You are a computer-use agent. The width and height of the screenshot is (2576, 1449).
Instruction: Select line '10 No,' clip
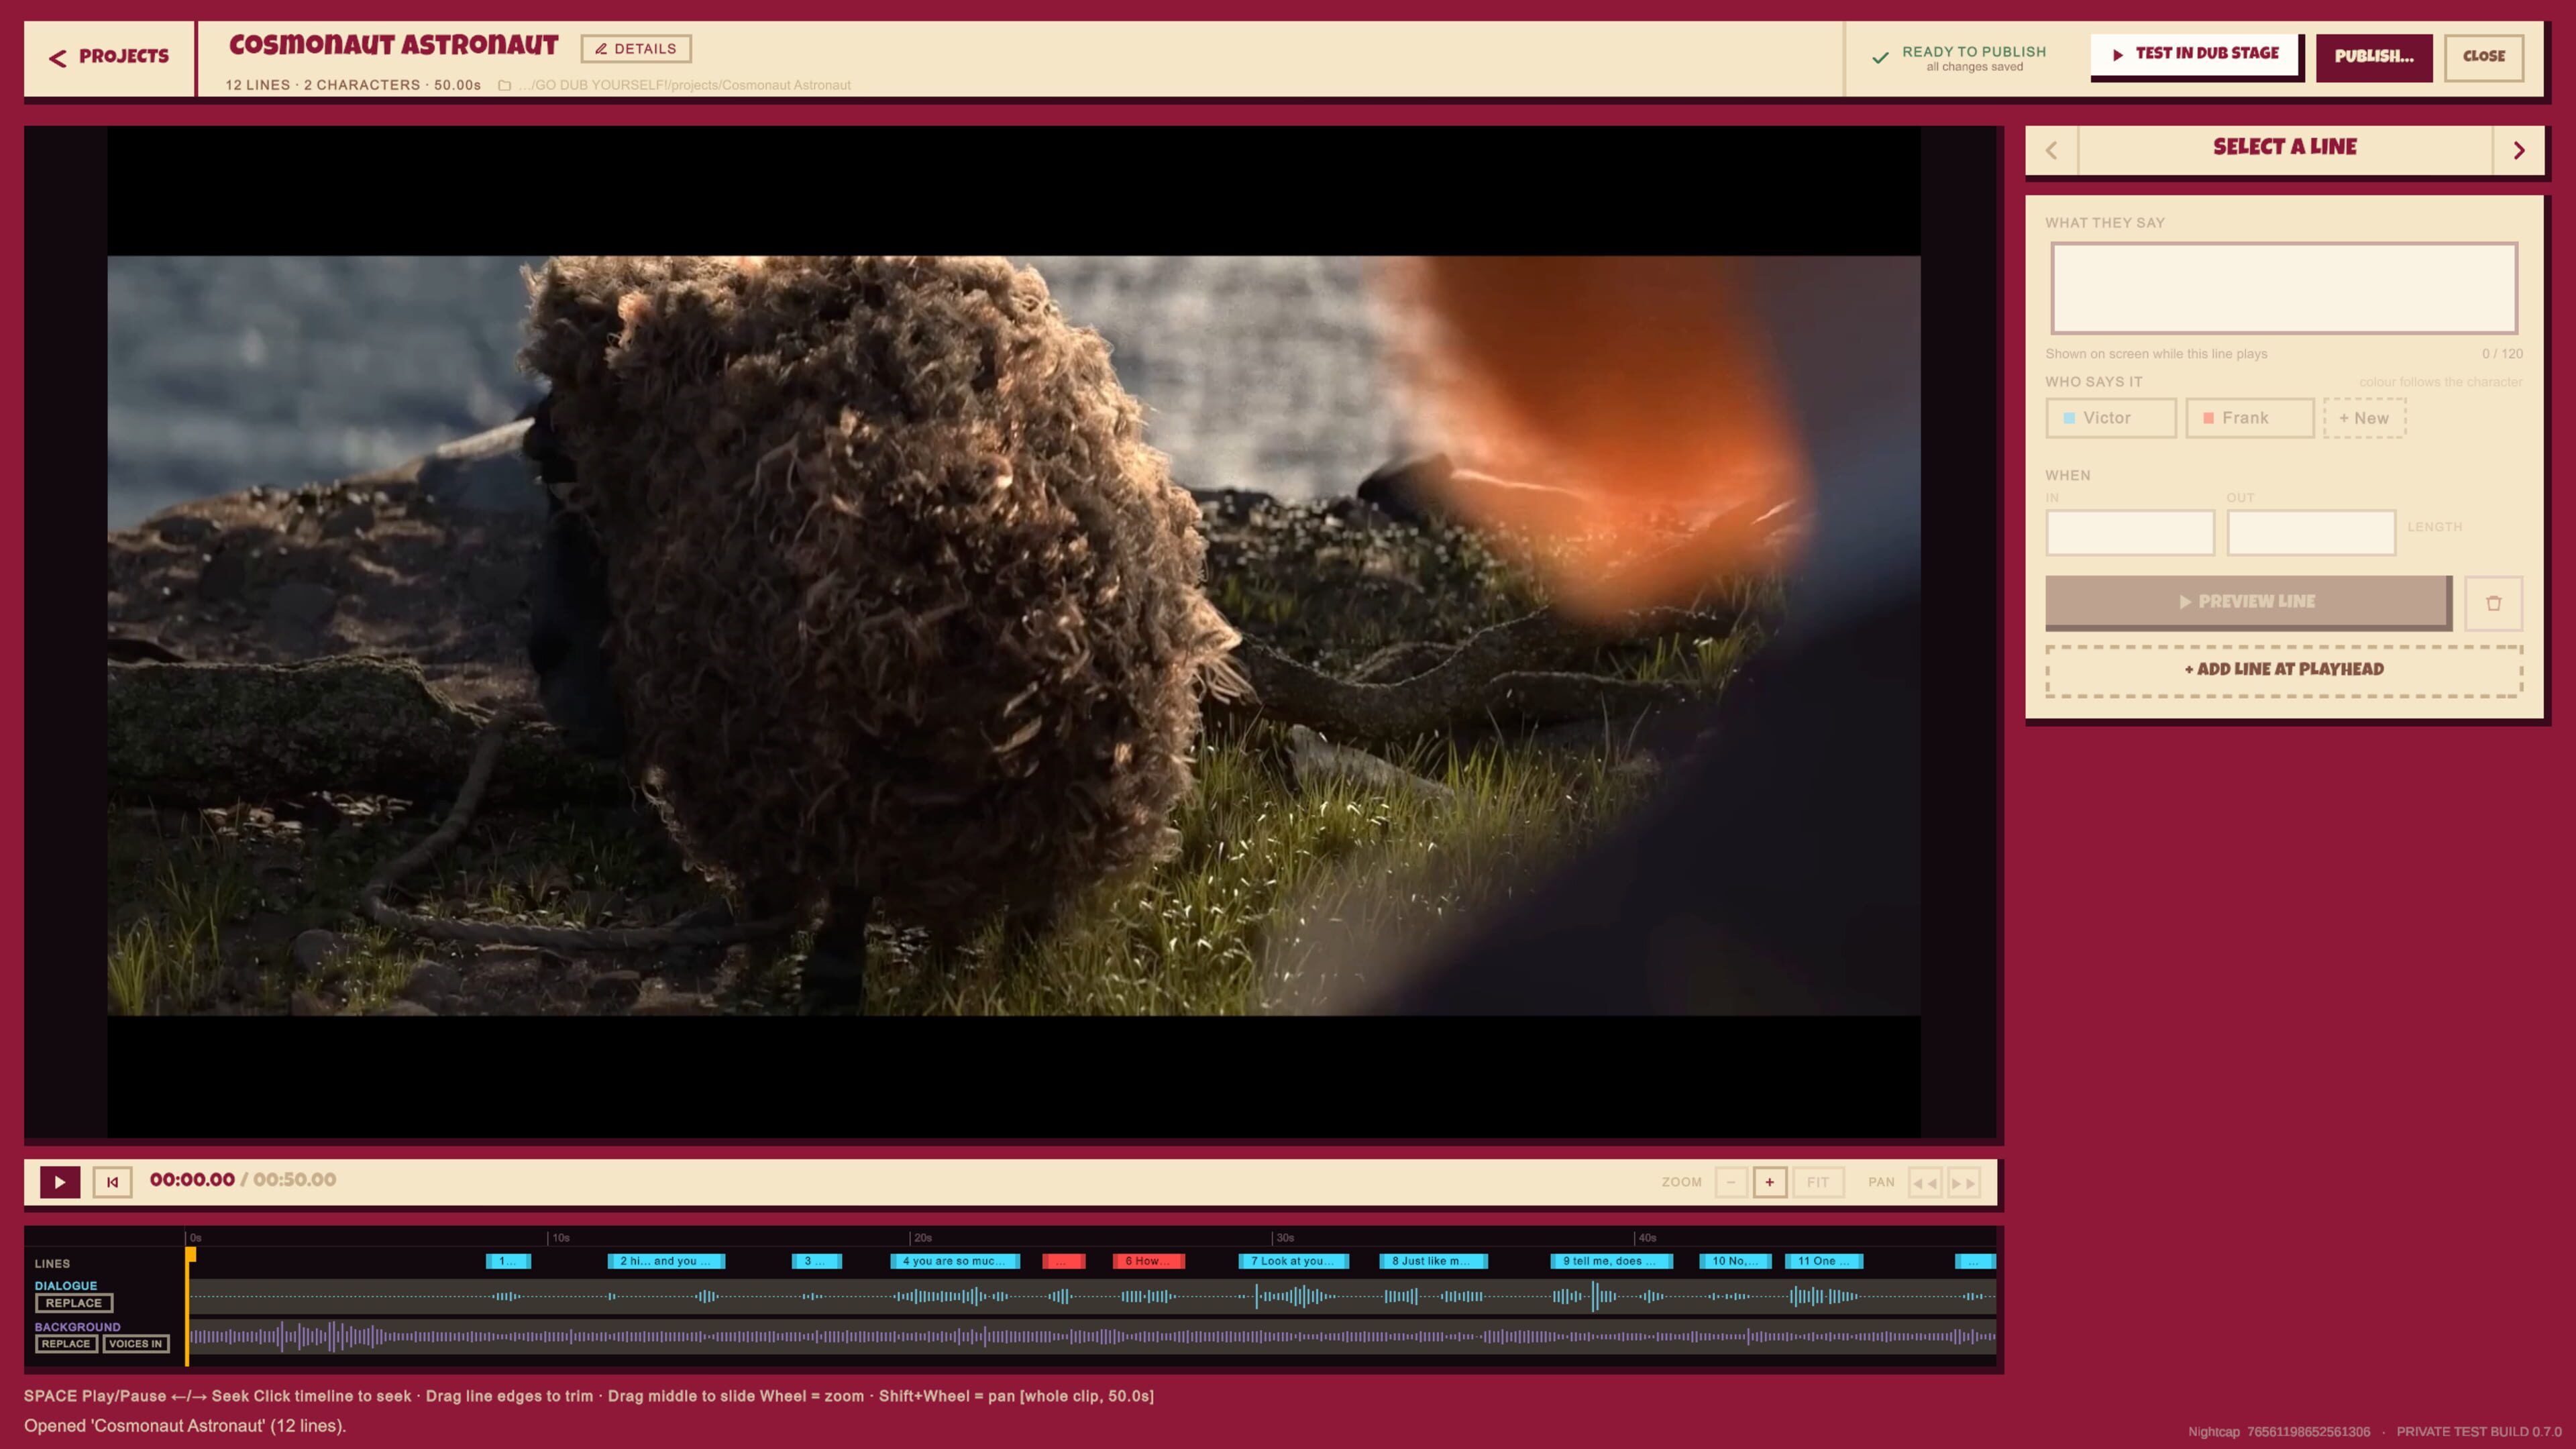1735,1261
